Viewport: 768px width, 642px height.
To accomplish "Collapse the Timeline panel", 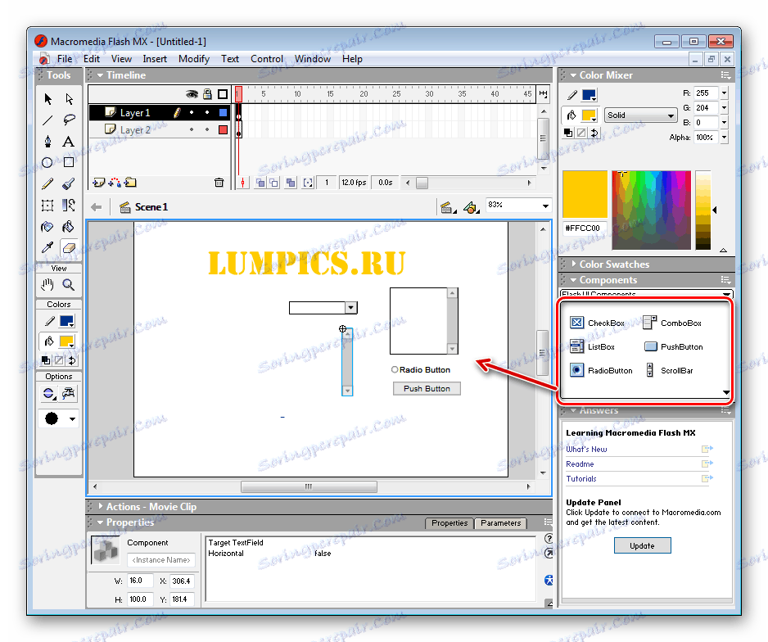I will tap(100, 75).
